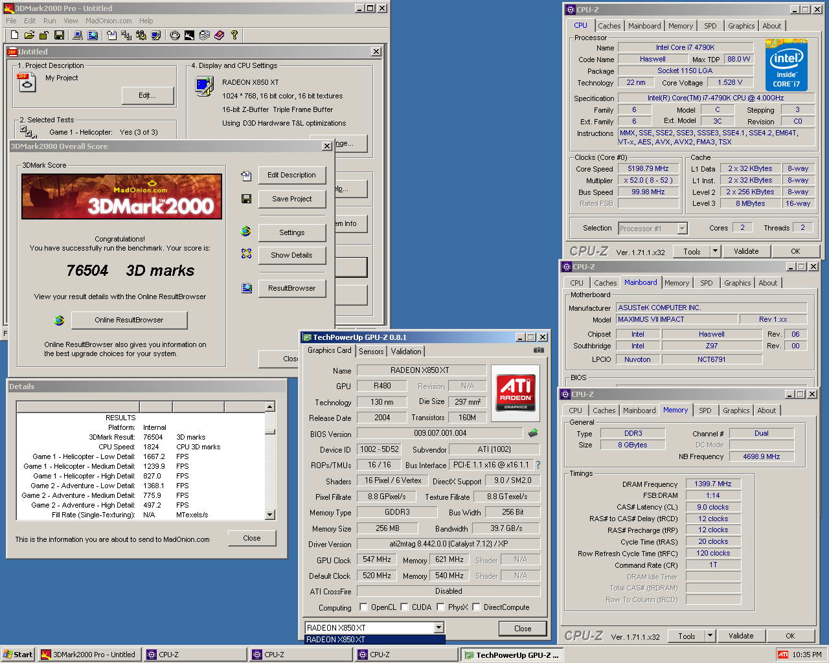
Task: Open the GPU-Z graphics card selector dropdown
Action: click(x=438, y=627)
